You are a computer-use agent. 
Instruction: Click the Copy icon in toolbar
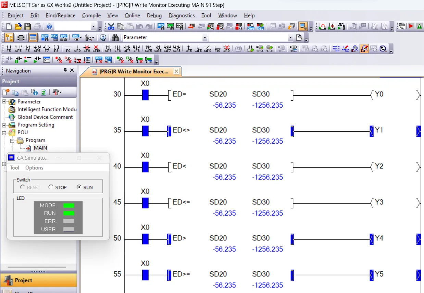121,26
